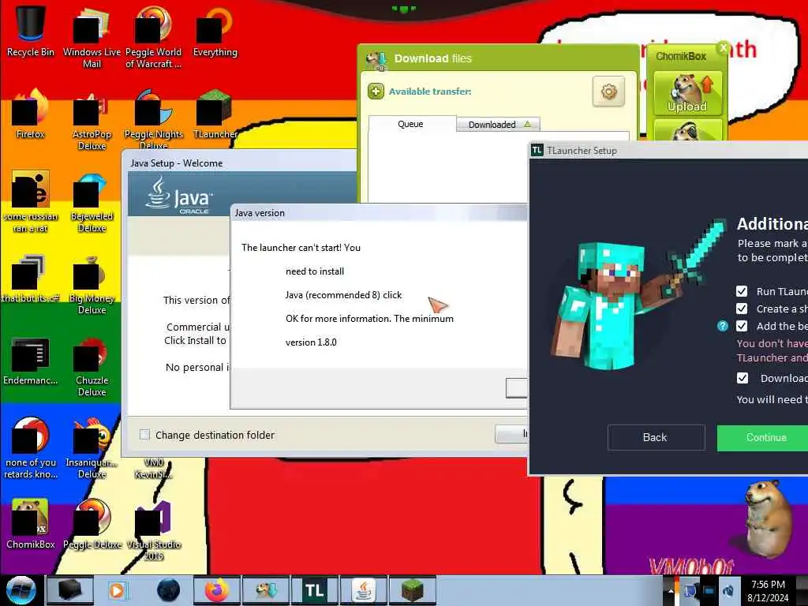Click the Minecraft grass block taskbar icon
The width and height of the screenshot is (808, 606).
pyautogui.click(x=412, y=590)
